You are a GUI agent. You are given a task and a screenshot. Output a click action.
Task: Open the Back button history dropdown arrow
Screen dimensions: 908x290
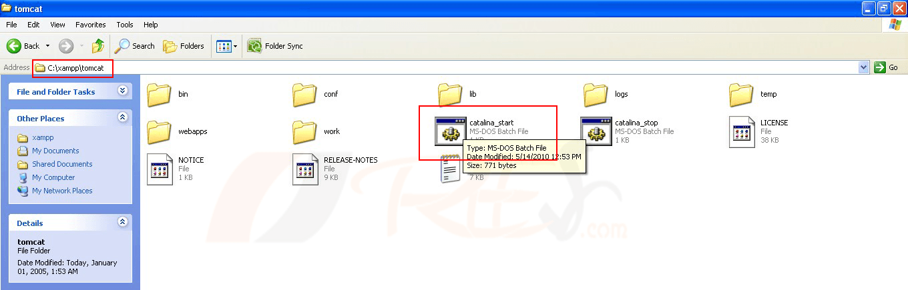[47, 46]
